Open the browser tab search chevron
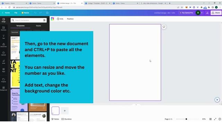 pyautogui.click(x=204, y=3)
